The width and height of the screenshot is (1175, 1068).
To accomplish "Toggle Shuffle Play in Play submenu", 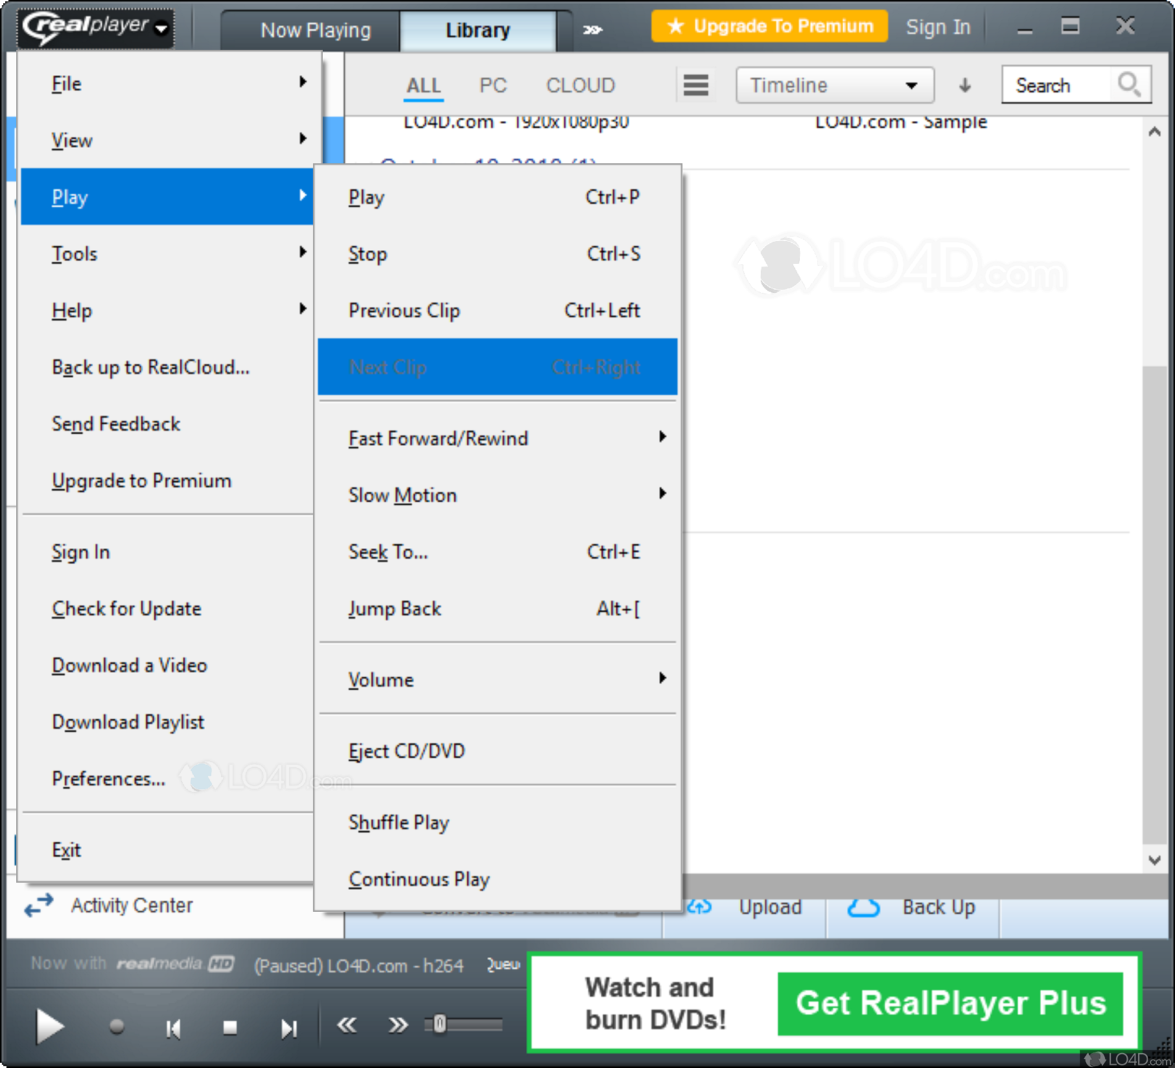I will [399, 822].
